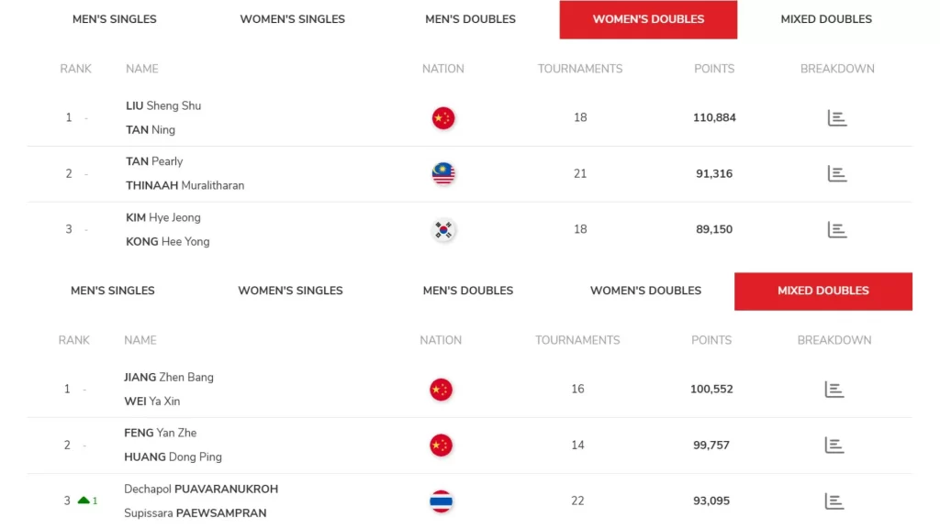The width and height of the screenshot is (940, 528).
Task: Click THINAAH Muralitharan player name
Action: [x=185, y=185]
